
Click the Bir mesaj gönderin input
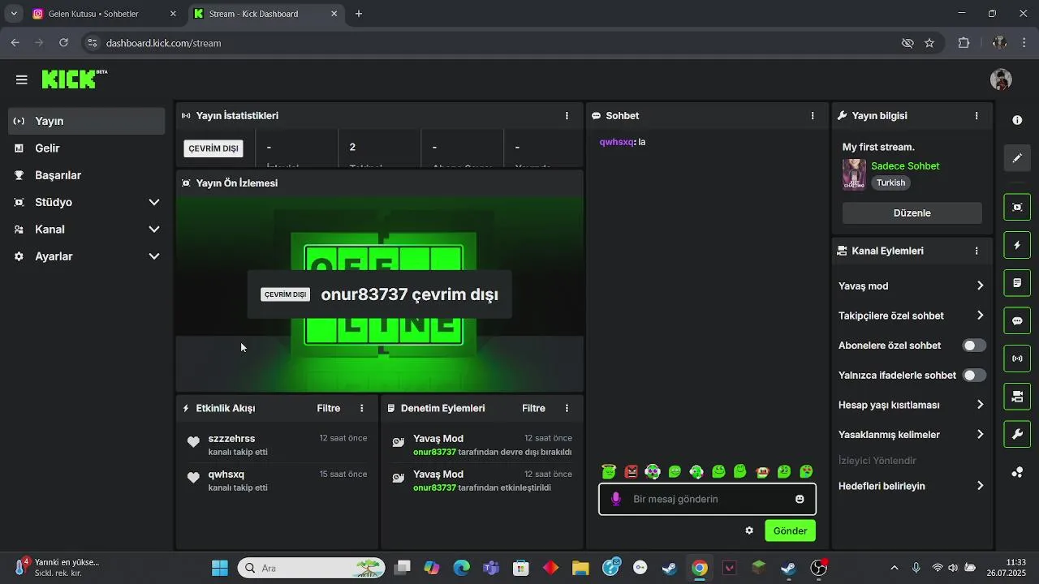click(x=707, y=499)
